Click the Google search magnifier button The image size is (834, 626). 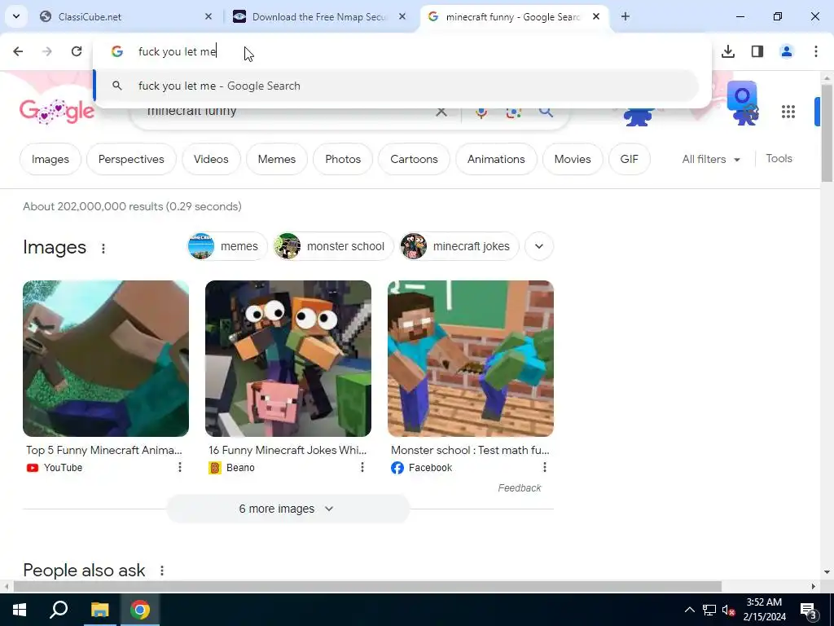pos(546,112)
